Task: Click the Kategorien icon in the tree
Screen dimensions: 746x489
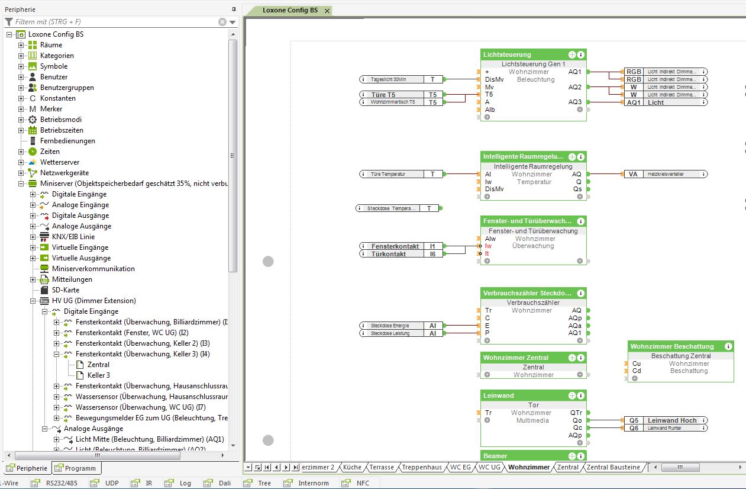Action: tap(33, 56)
